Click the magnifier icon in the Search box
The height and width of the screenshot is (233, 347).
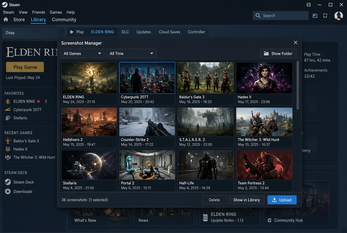(x=258, y=15)
